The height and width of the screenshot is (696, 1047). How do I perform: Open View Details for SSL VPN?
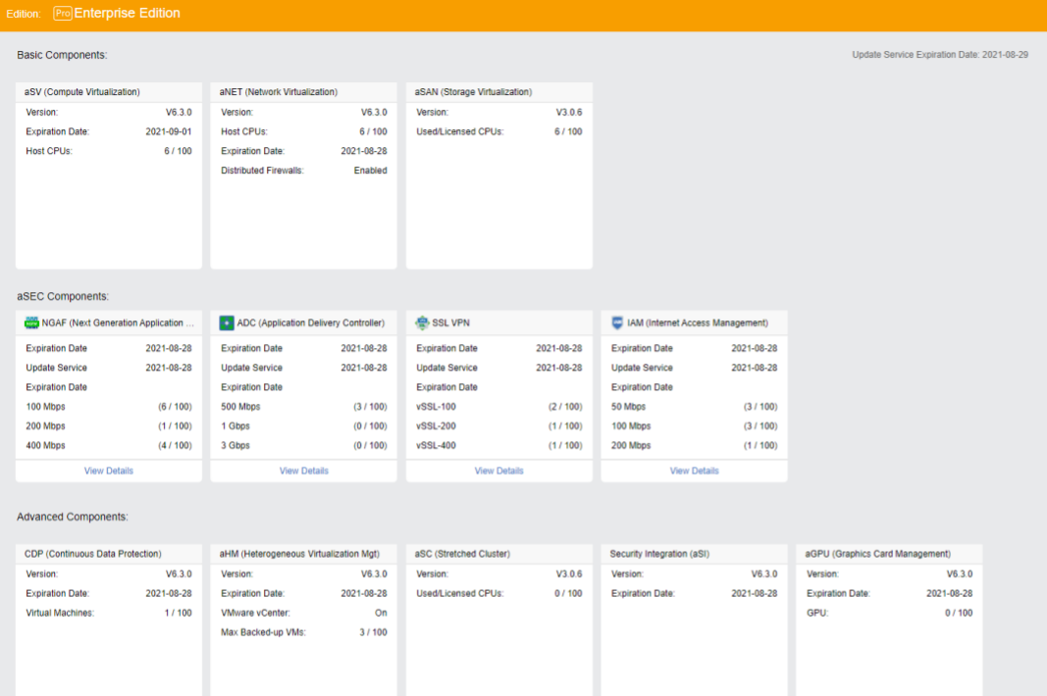(x=498, y=471)
